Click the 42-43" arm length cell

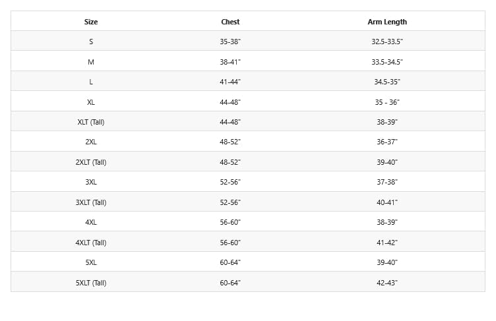tap(387, 283)
